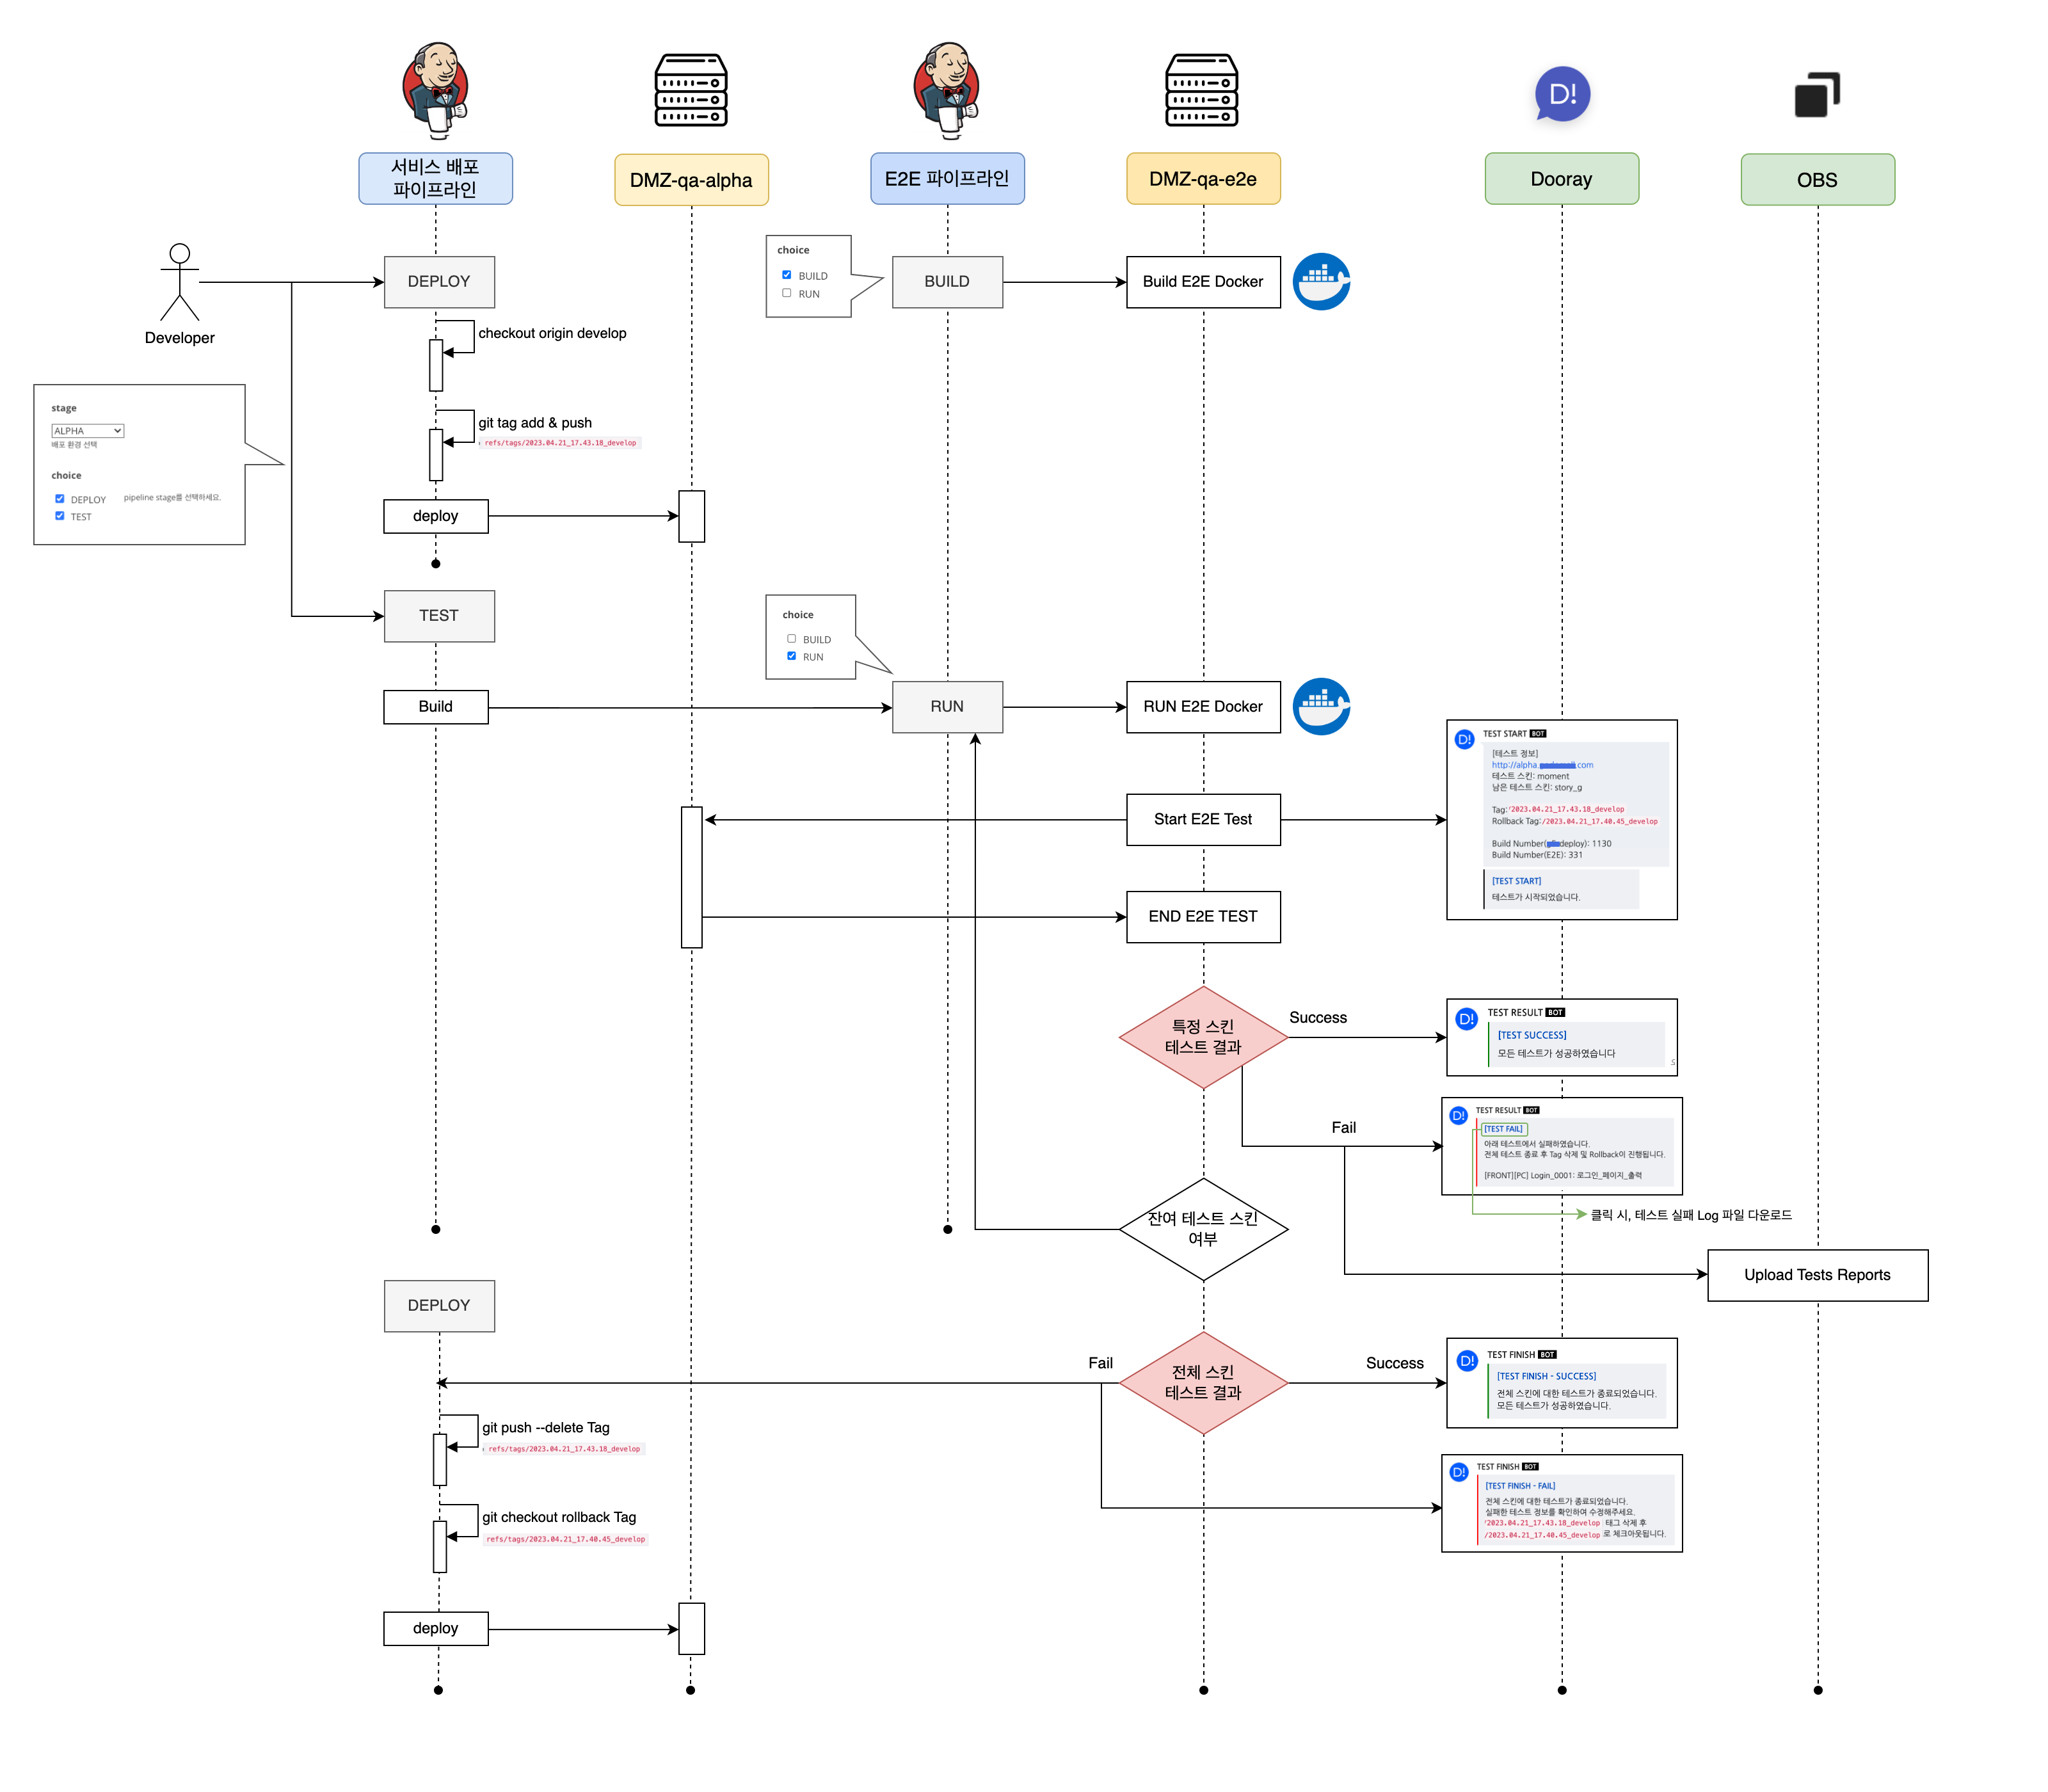Screen dimensions: 2048x1792
Task: Click the Start E2E Test box
Action: 1203,820
